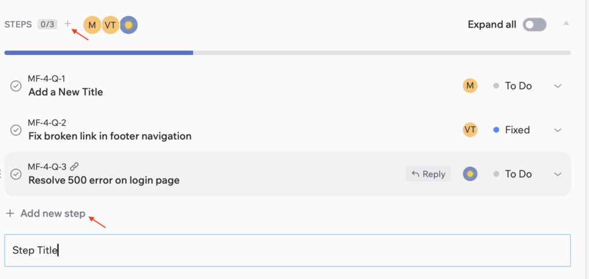Expand the MF-4-Q-2 step chevron
Image resolution: width=589 pixels, height=279 pixels.
tap(557, 130)
